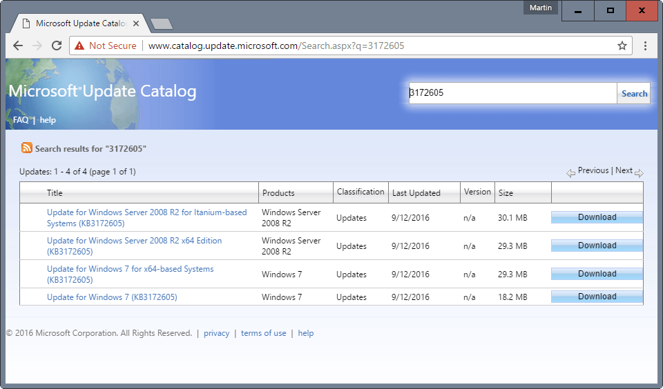Bookmark this page with the star icon

pyautogui.click(x=622, y=46)
